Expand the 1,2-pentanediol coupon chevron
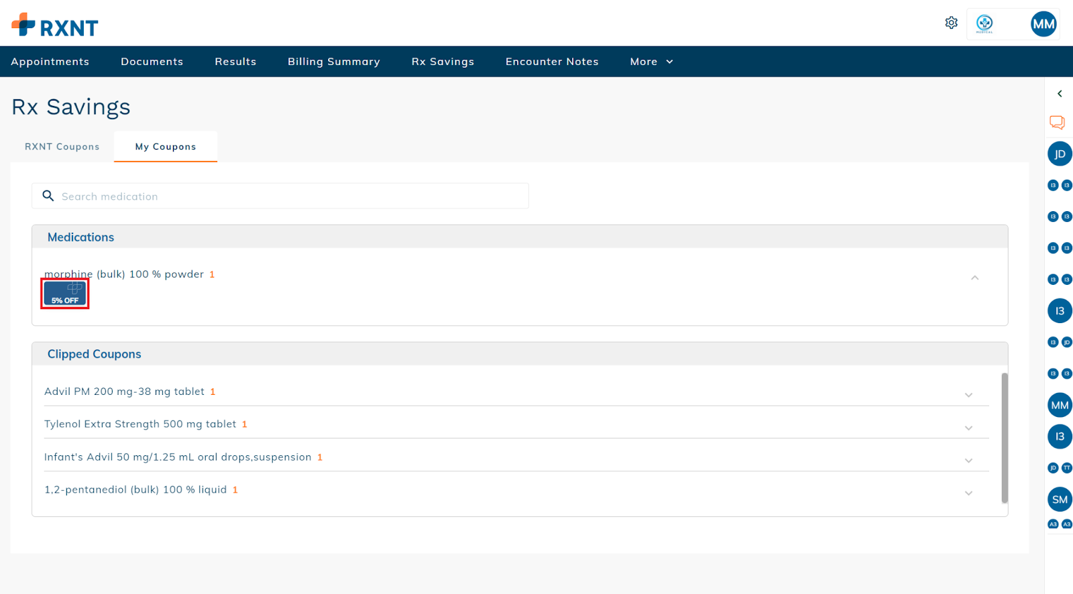Viewport: 1073px width, 594px height. coord(968,493)
